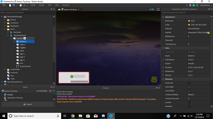Click the Color property gold swatch
Image resolution: width=213 pixels, height=119 pixels.
[189, 25]
